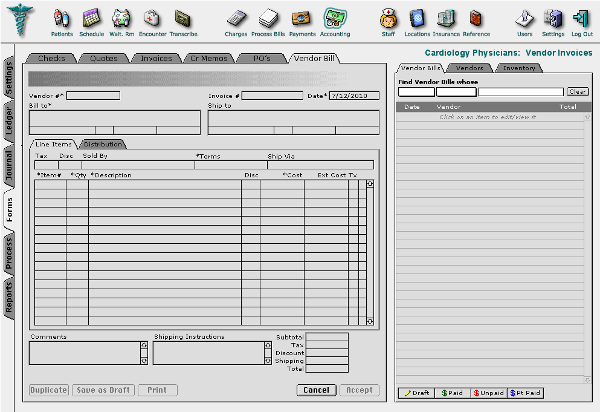Sort vendor bills by Total column header
This screenshot has width=600, height=412.
(567, 106)
